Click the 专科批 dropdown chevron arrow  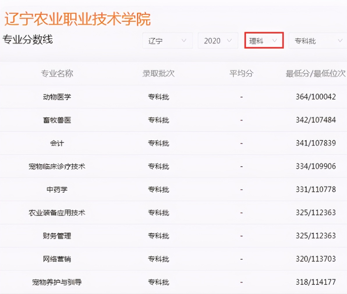[x=341, y=41]
